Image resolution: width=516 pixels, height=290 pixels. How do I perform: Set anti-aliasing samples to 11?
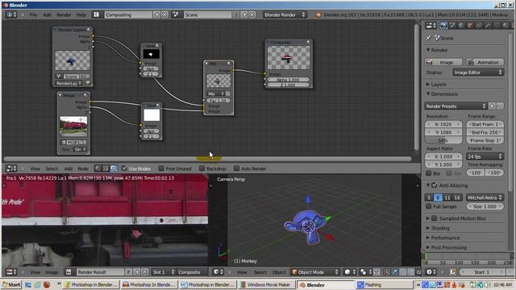point(447,197)
